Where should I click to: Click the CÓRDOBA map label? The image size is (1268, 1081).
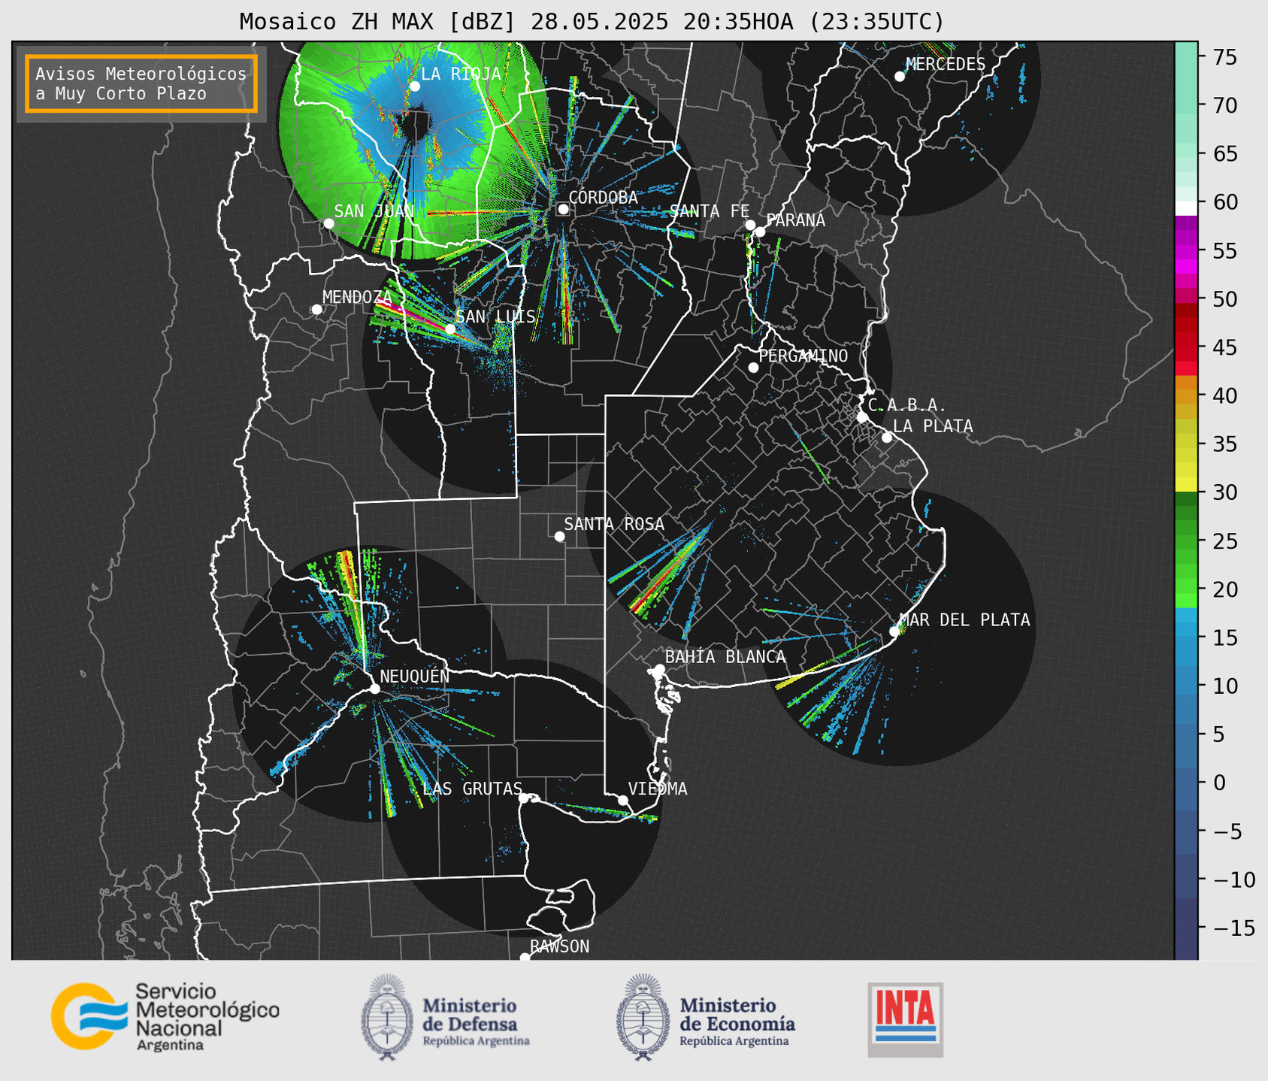pyautogui.click(x=603, y=198)
